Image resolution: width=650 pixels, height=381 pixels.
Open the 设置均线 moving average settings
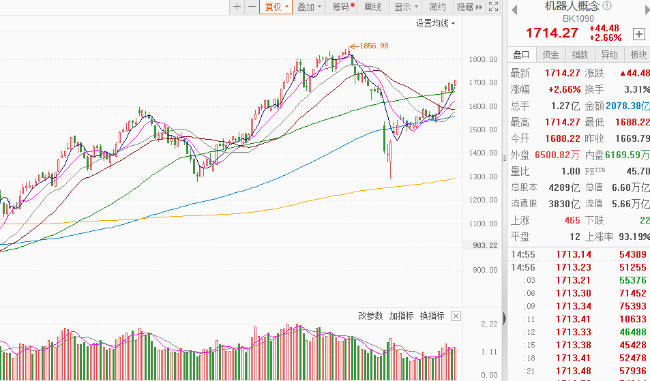pos(436,23)
